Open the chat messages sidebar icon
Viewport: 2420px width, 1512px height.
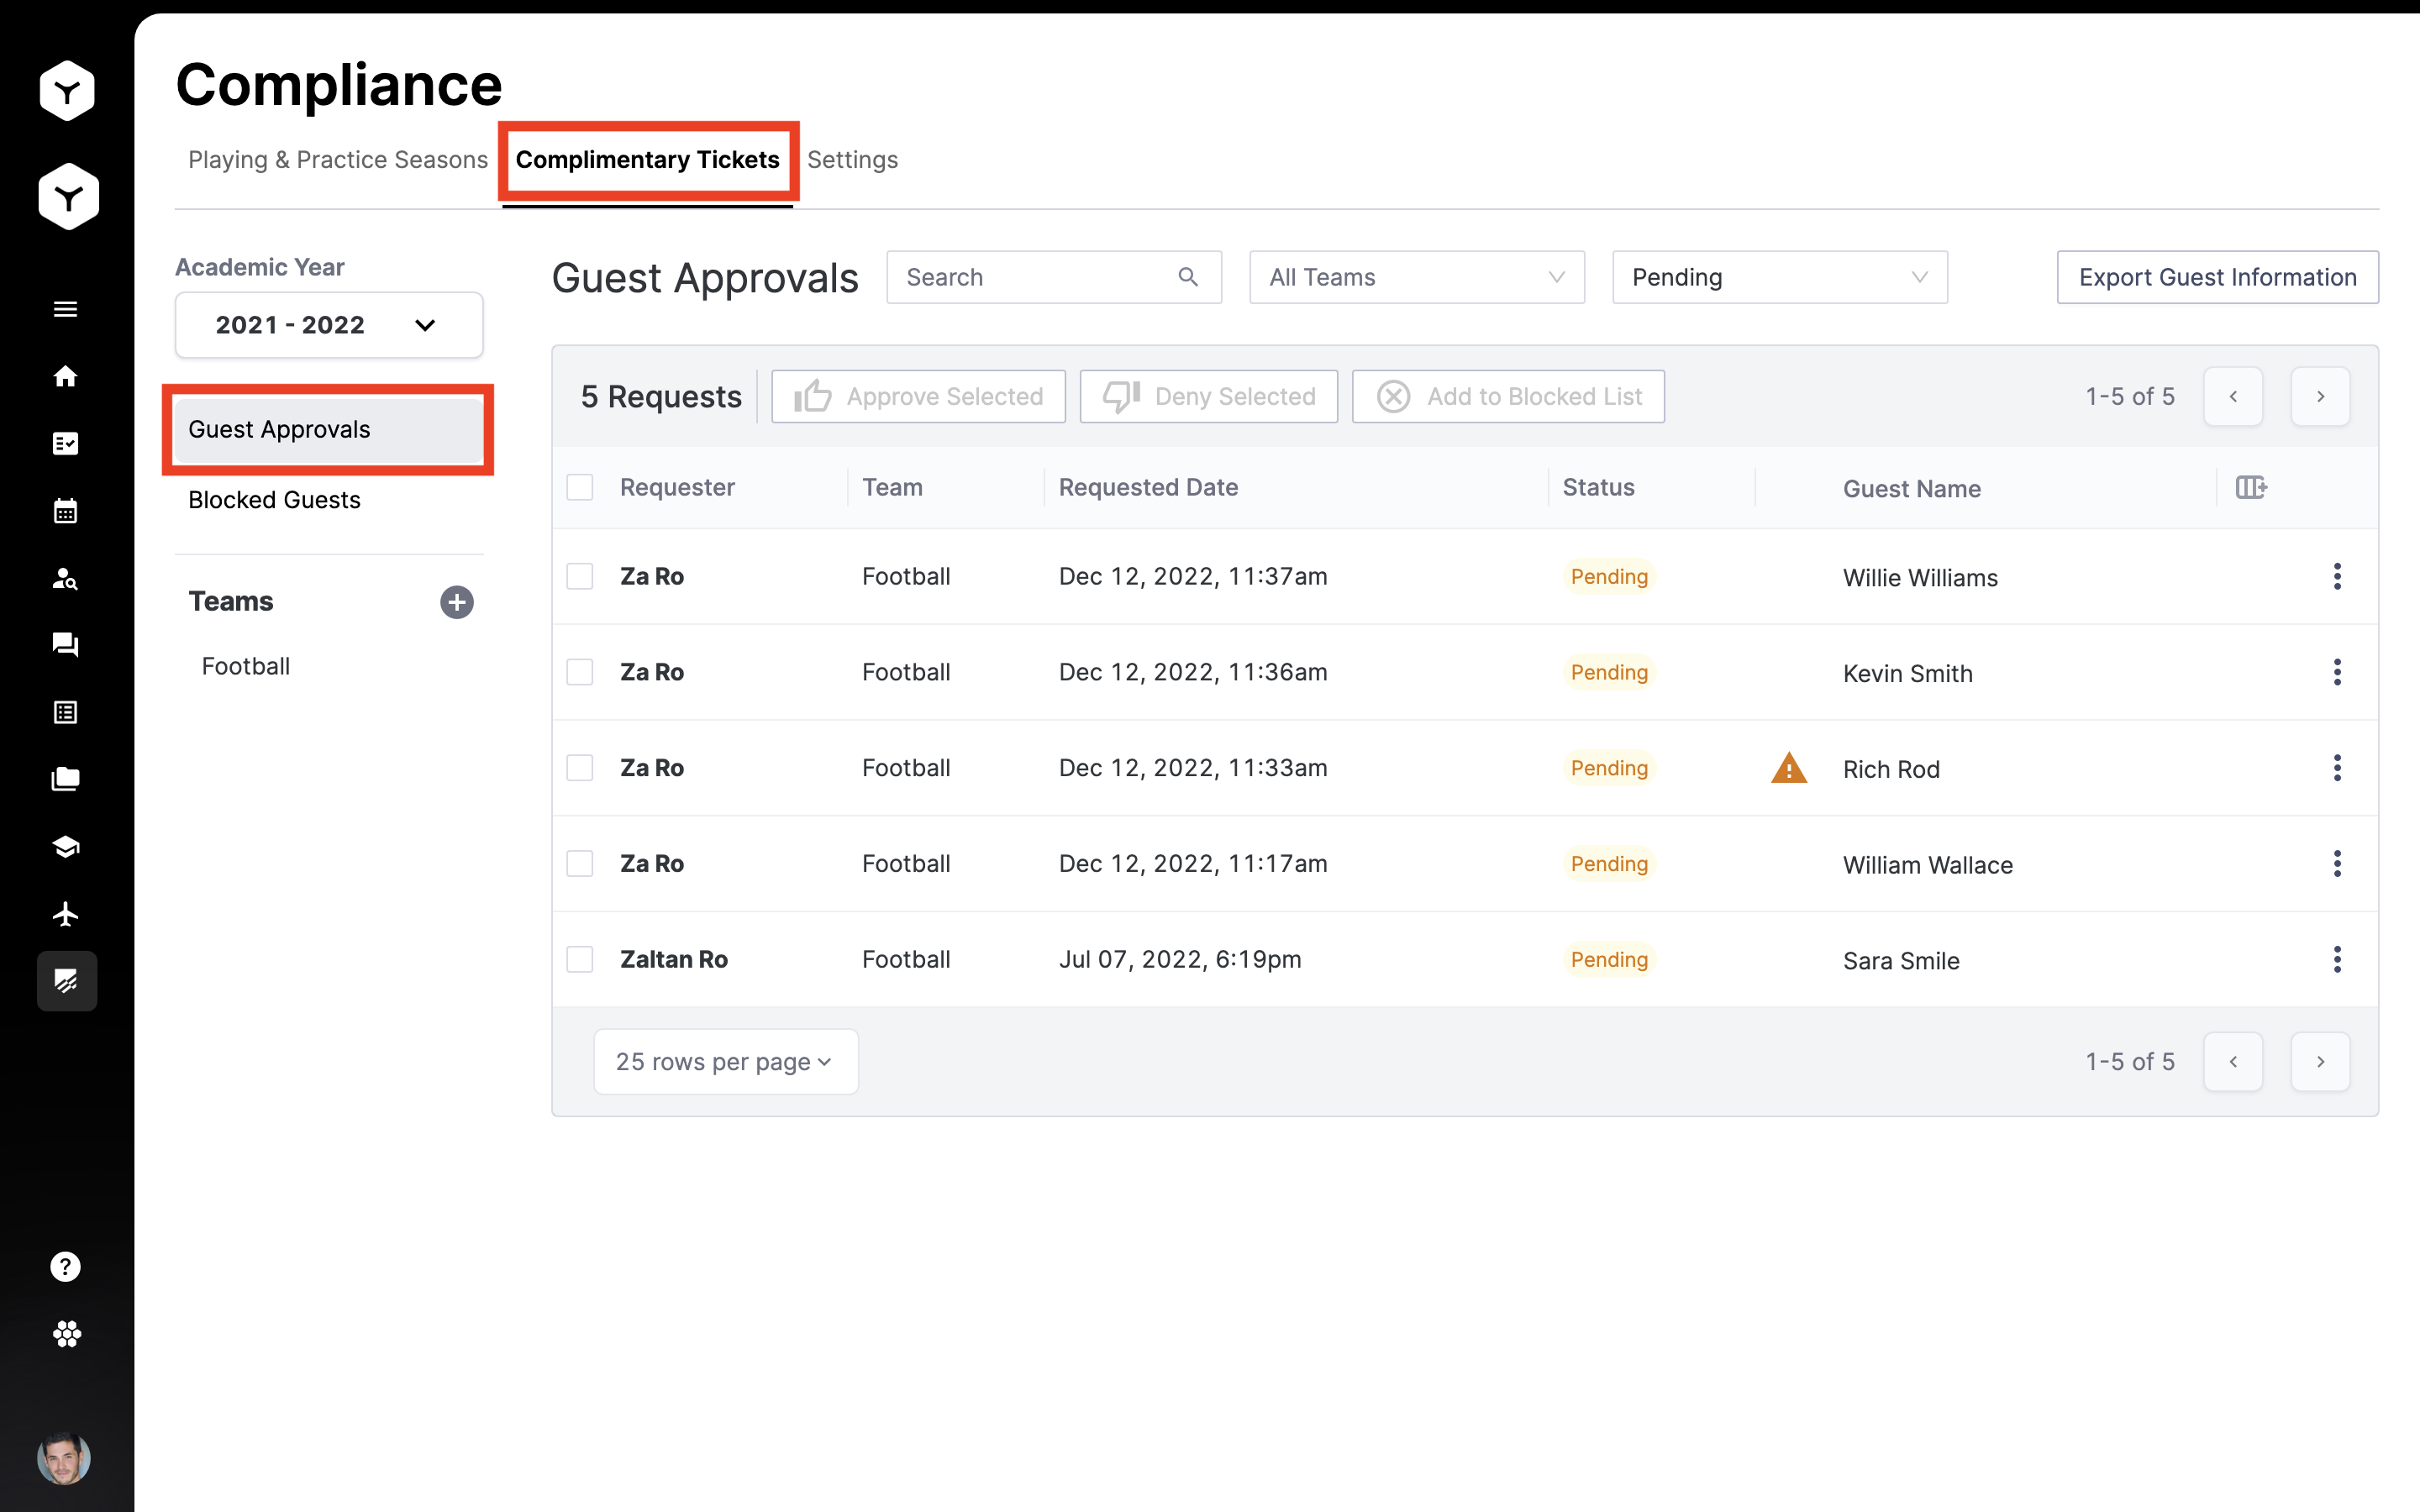(x=65, y=645)
